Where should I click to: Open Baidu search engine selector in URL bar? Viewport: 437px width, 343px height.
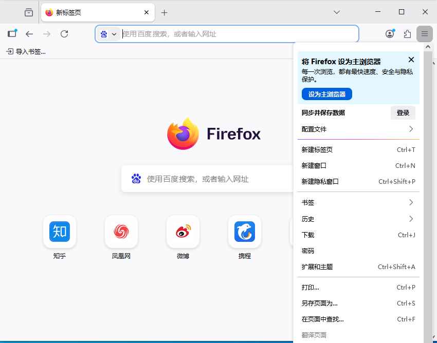[x=108, y=34]
